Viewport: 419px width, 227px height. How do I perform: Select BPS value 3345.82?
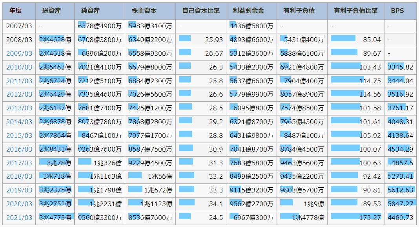400,67
